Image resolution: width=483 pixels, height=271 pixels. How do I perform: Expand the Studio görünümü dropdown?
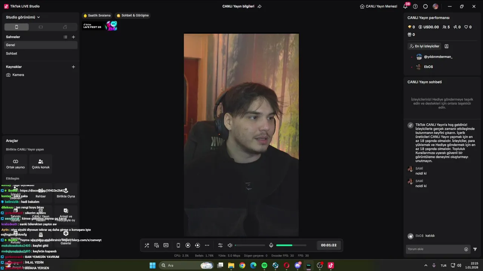point(23,17)
